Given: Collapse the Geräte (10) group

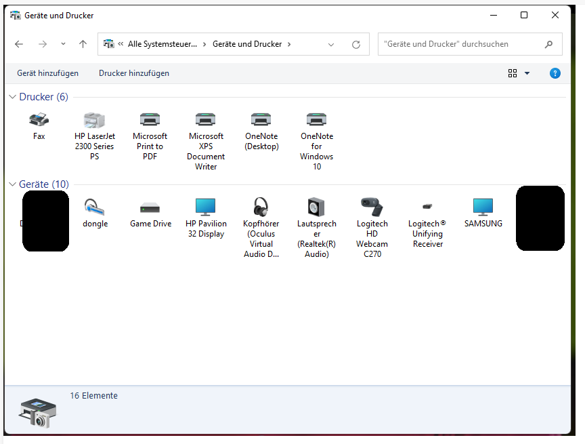Looking at the screenshot, I should click(12, 184).
